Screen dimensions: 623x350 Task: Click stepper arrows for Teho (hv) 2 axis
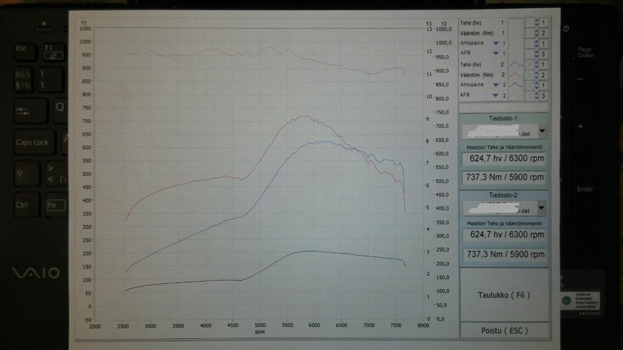(x=536, y=65)
